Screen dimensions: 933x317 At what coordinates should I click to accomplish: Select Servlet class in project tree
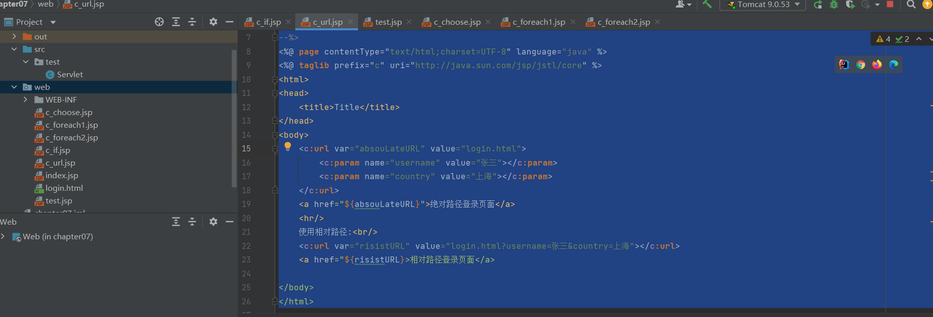coord(70,74)
